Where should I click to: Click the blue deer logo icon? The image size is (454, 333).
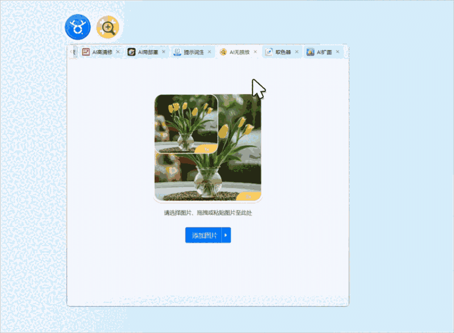[x=78, y=27]
